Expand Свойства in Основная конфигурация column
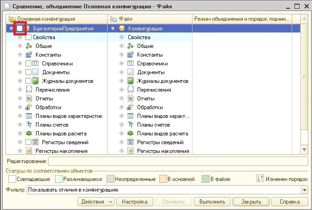 (20, 37)
